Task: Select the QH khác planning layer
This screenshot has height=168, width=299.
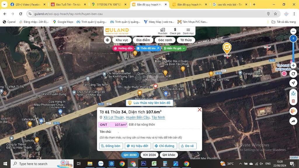Action: point(169,155)
